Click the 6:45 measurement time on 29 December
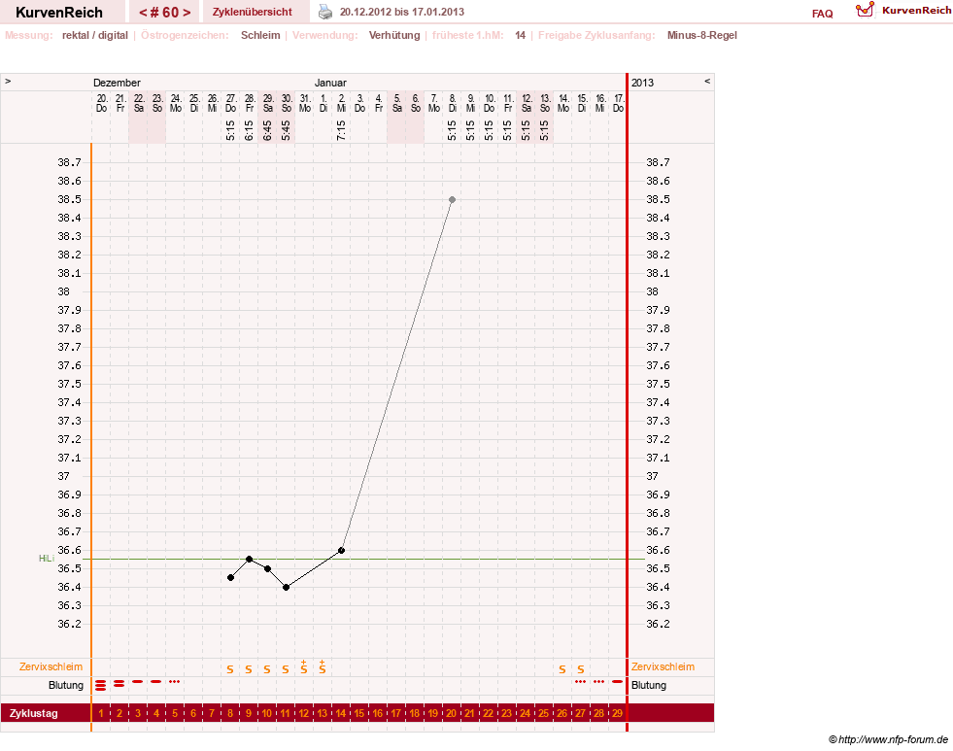Screen dimensions: 953x751 point(267,130)
